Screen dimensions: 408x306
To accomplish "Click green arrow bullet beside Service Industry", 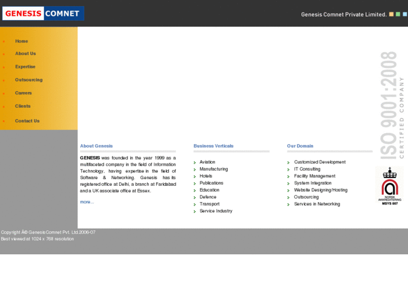I will point(195,212).
